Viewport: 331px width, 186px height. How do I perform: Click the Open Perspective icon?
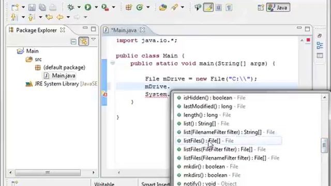click(261, 8)
